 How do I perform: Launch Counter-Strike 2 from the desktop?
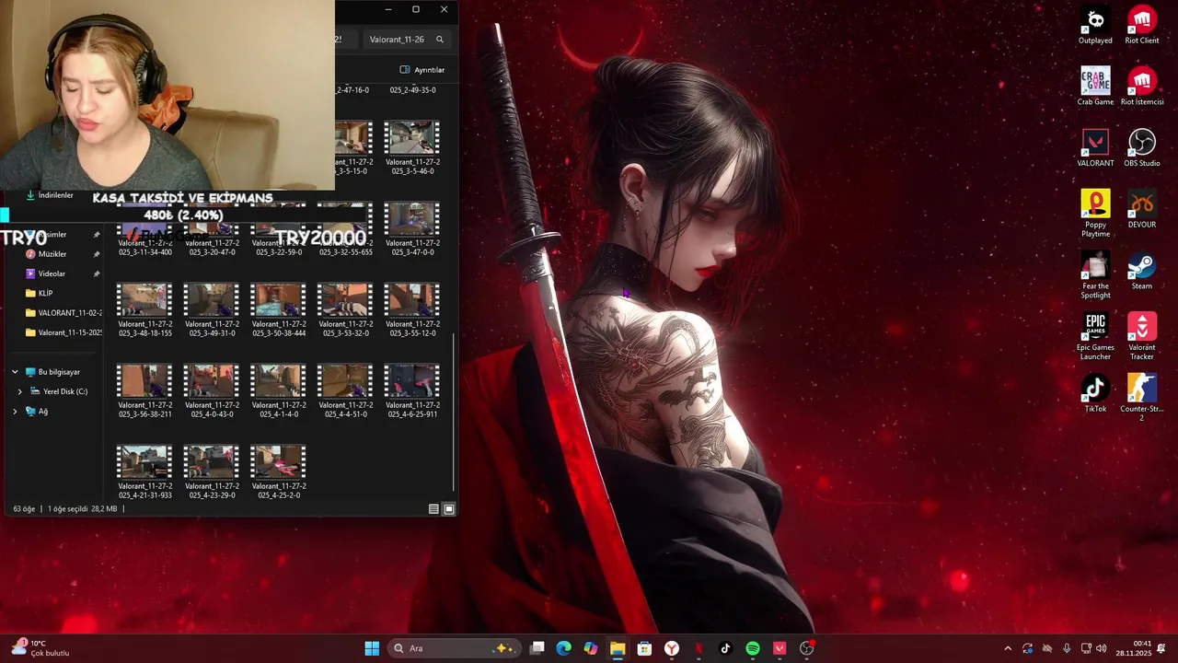tap(1142, 398)
